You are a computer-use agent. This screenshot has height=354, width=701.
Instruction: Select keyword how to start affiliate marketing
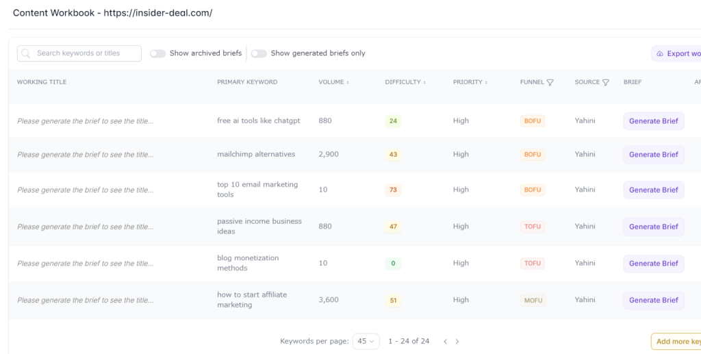[x=252, y=300]
